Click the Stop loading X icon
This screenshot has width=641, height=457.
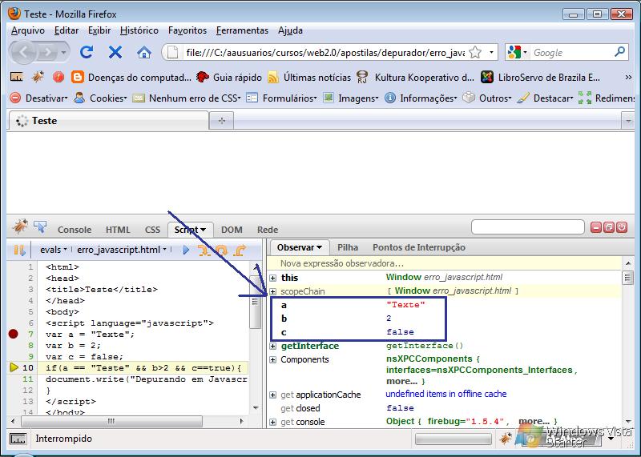115,52
